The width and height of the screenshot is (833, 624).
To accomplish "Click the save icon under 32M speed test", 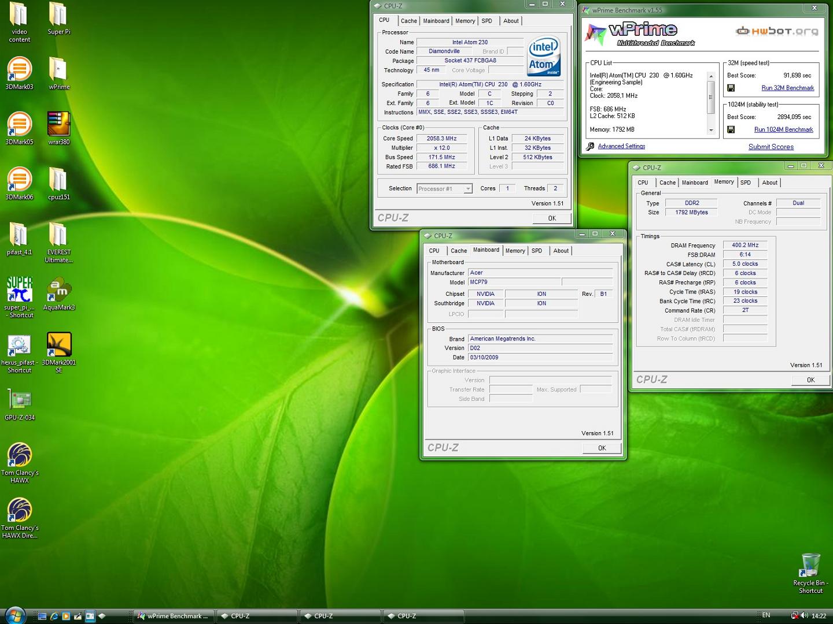I will pyautogui.click(x=731, y=88).
